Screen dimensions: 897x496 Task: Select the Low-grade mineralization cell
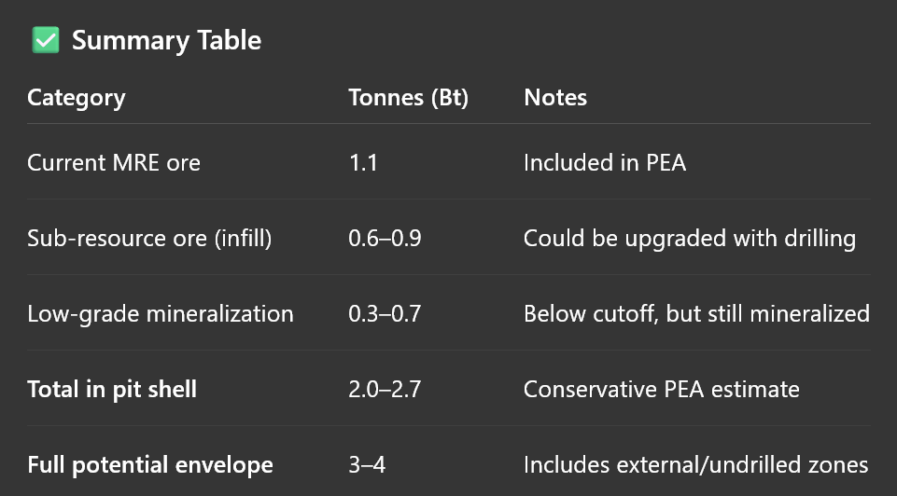[161, 313]
